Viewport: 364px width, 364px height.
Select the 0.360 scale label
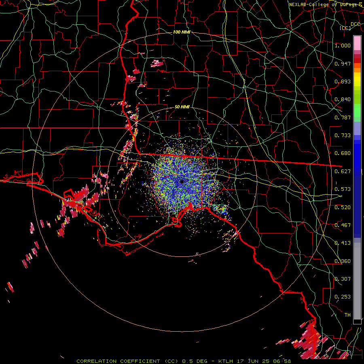(x=343, y=261)
